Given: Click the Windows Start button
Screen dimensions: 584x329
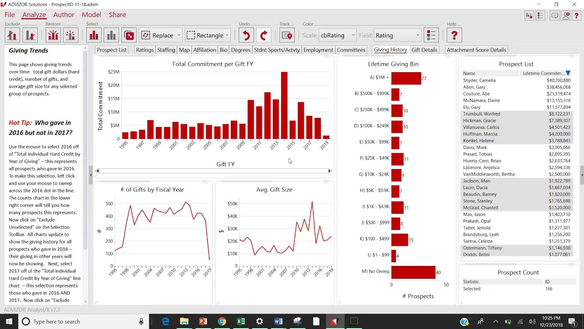Looking at the screenshot, I should [9, 321].
